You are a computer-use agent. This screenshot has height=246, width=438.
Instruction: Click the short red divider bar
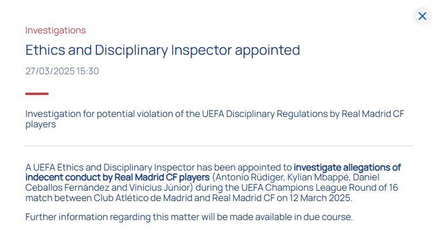pyautogui.click(x=37, y=94)
